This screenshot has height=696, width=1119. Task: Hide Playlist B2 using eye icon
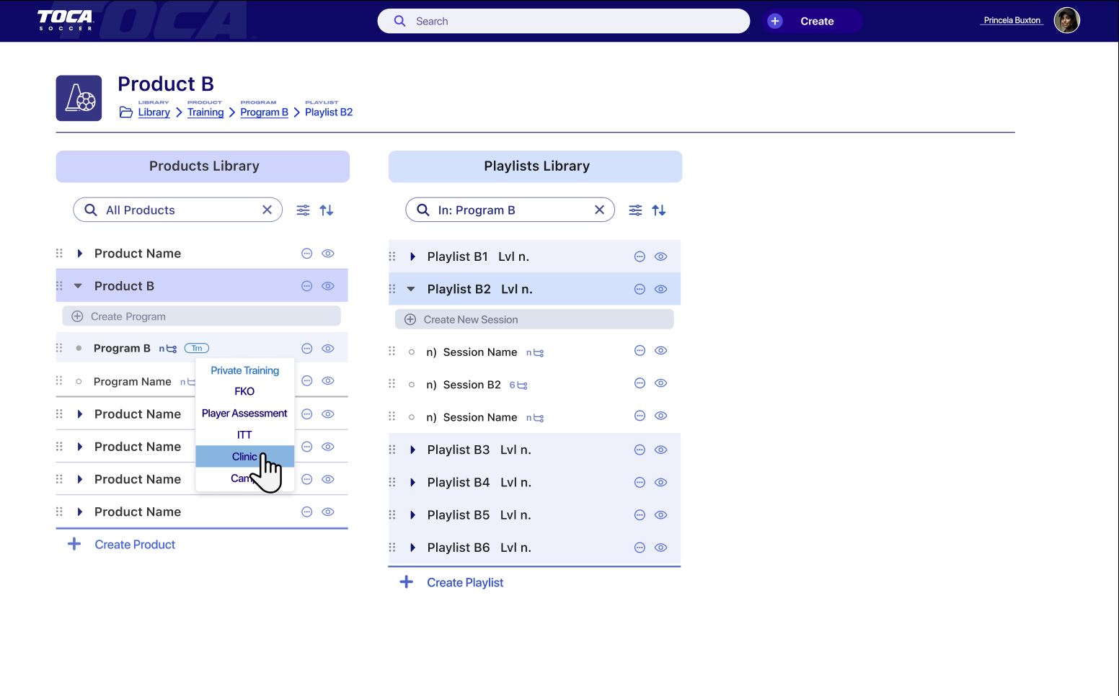click(660, 290)
